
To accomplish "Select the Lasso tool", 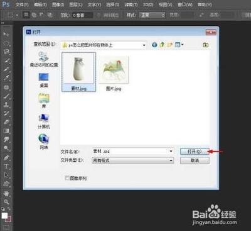I will pyautogui.click(x=6, y=52).
